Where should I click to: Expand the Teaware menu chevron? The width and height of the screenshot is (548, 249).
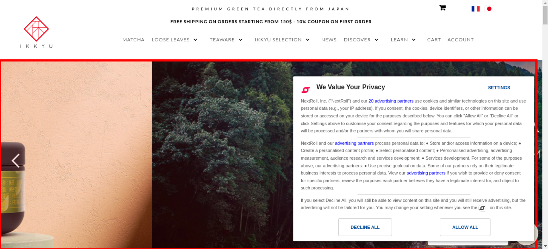(x=241, y=40)
